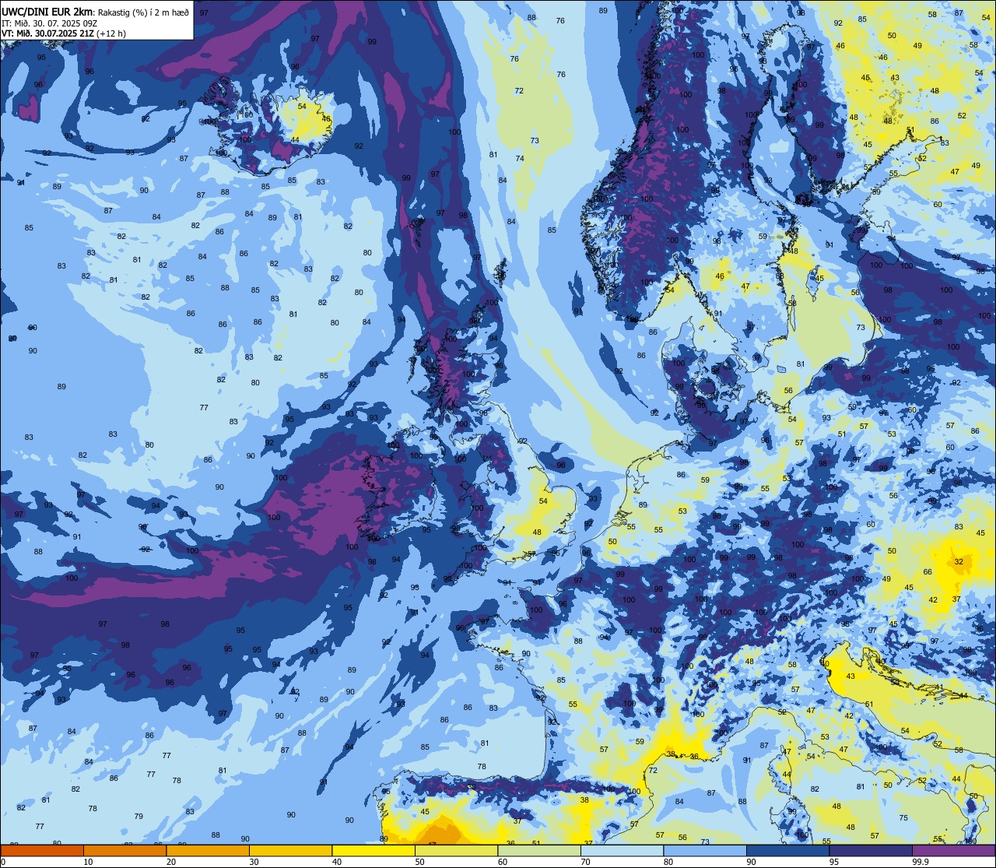Click the '70' legend tick label
The height and width of the screenshot is (868, 996).
click(585, 861)
